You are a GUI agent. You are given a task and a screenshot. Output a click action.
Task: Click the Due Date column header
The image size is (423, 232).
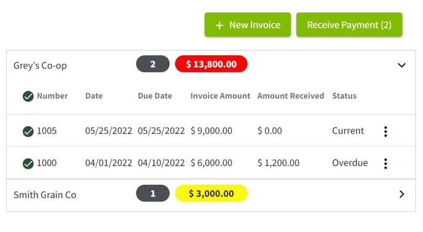[x=155, y=96]
